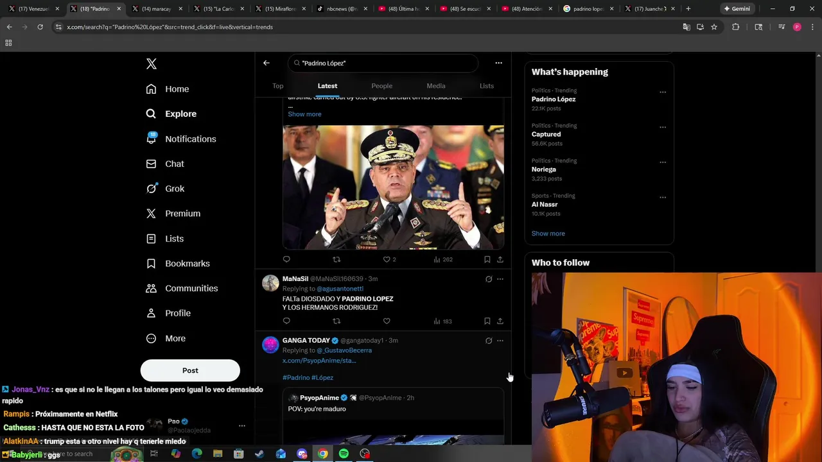Open Lists in sidebar
This screenshot has width=822, height=462.
pos(165,239)
